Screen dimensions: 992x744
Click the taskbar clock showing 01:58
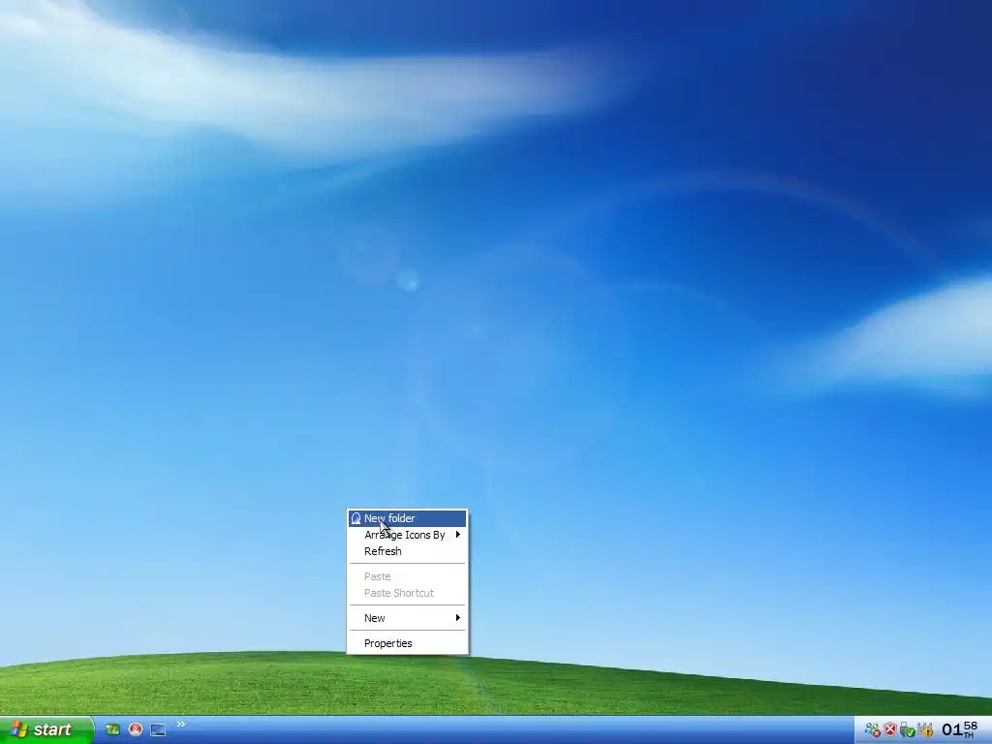[959, 729]
